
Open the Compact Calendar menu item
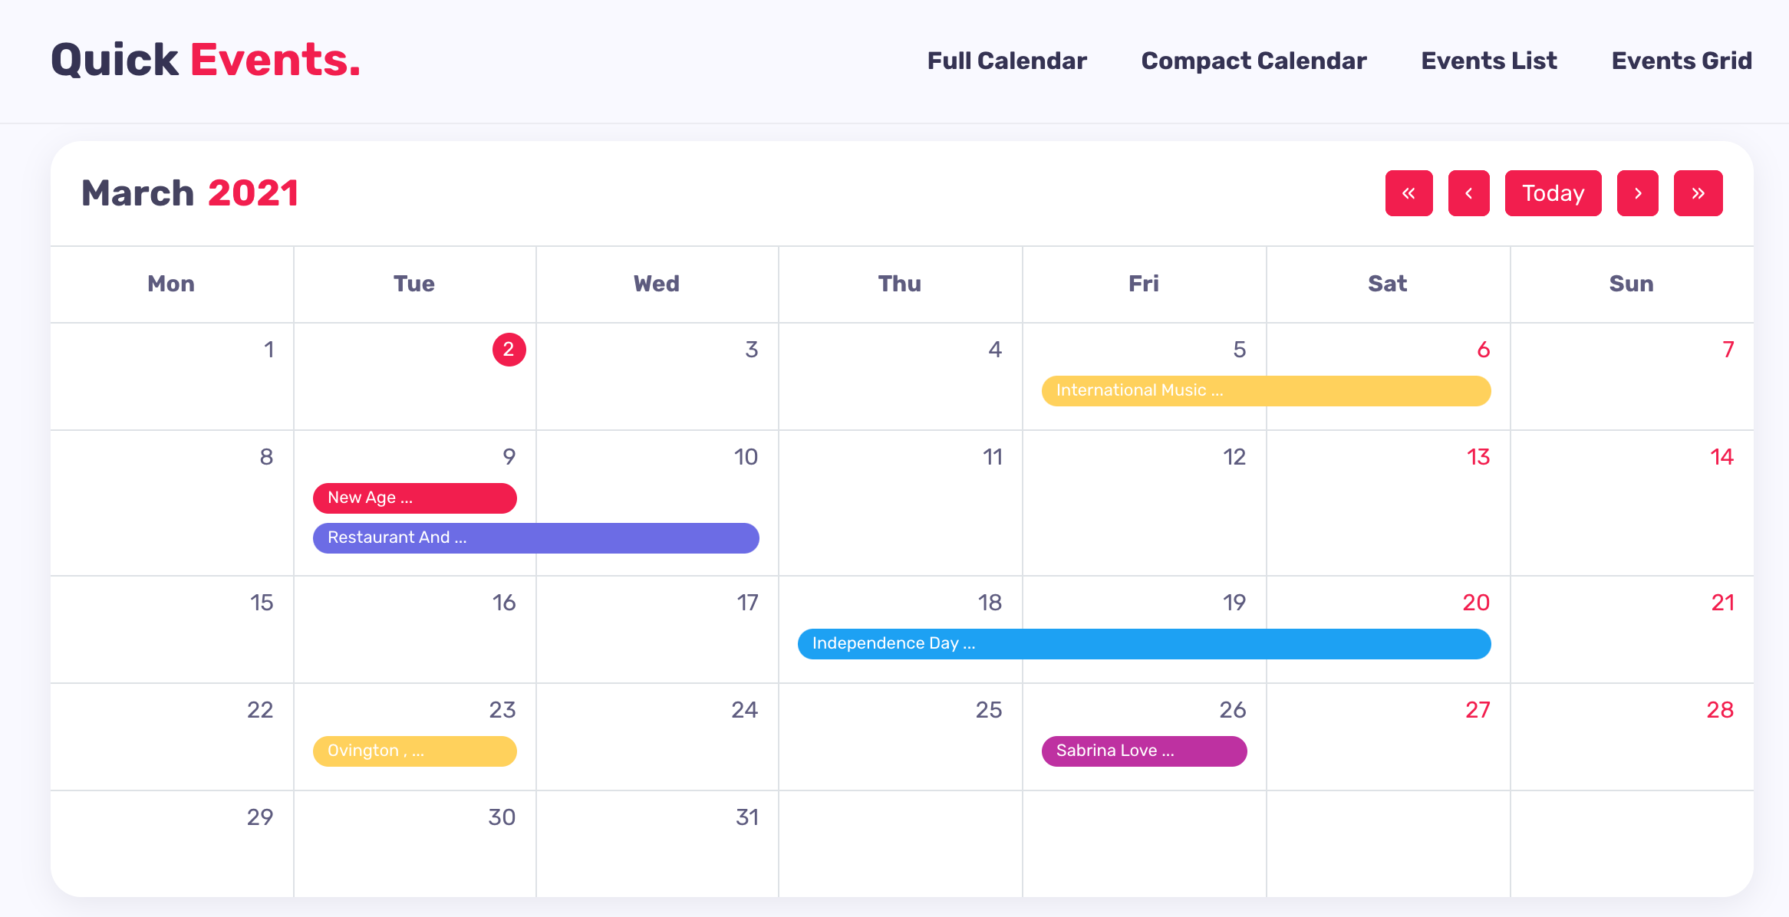pyautogui.click(x=1254, y=61)
